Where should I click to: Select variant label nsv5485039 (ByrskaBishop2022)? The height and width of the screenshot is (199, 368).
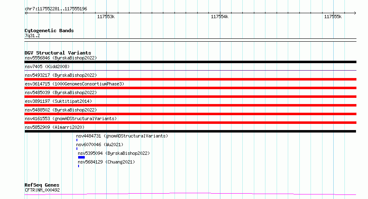(x=61, y=93)
